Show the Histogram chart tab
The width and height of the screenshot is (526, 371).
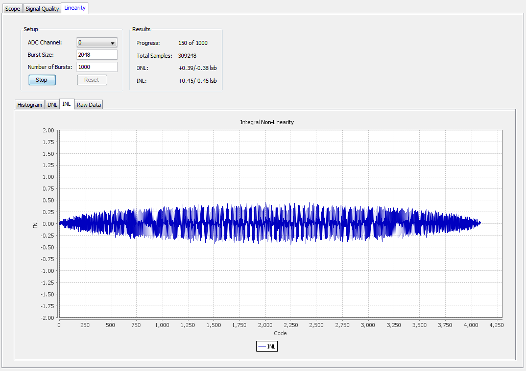pos(30,105)
